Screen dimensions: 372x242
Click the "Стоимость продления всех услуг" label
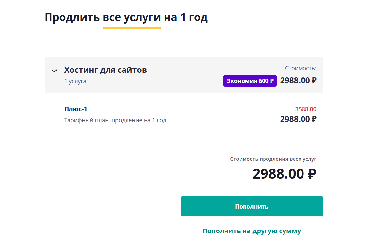pyautogui.click(x=273, y=159)
